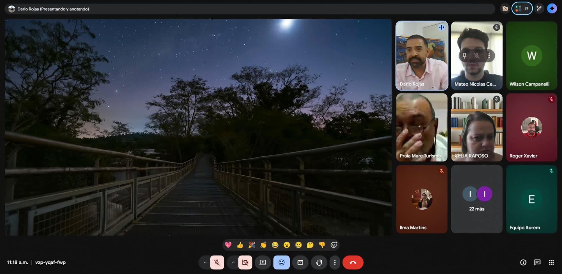Expand video settings chevron beside camera
The image size is (562, 274).
coord(233,263)
